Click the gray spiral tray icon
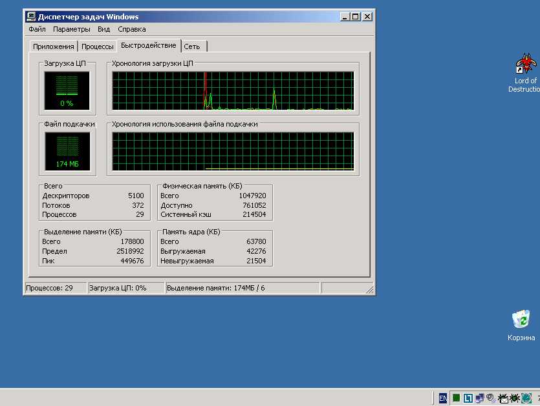Screen dimensions: 540x406 [491, 398]
